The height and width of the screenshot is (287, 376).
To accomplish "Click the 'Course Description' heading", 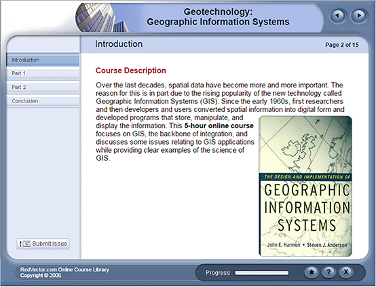I will coord(131,71).
